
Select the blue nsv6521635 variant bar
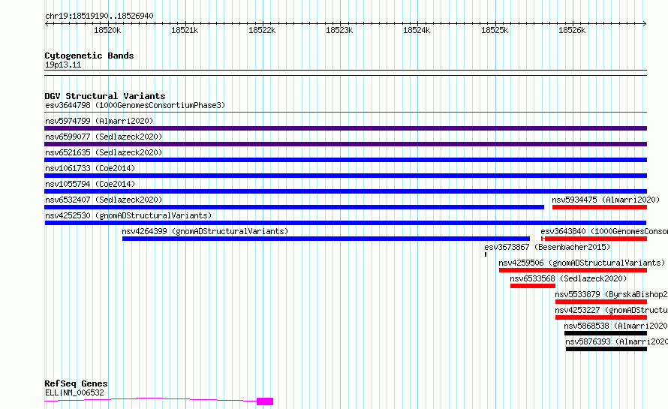point(345,160)
